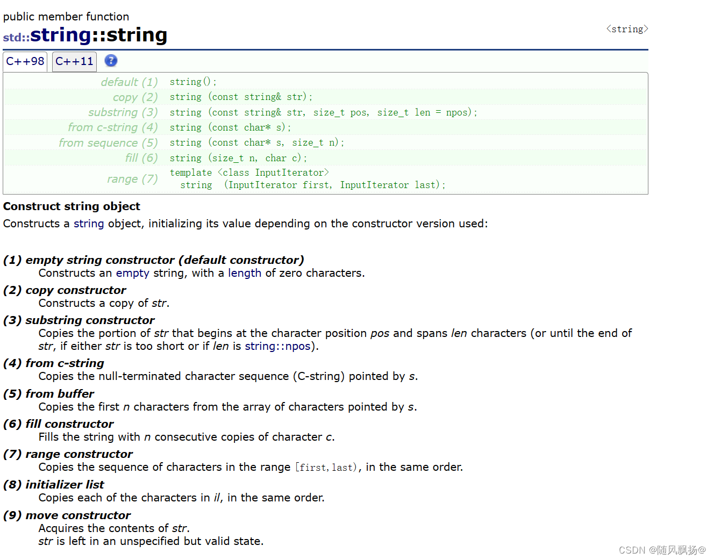This screenshot has height=560, width=714.
Task: Click the 'copy (2)' signature label
Action: 135,97
